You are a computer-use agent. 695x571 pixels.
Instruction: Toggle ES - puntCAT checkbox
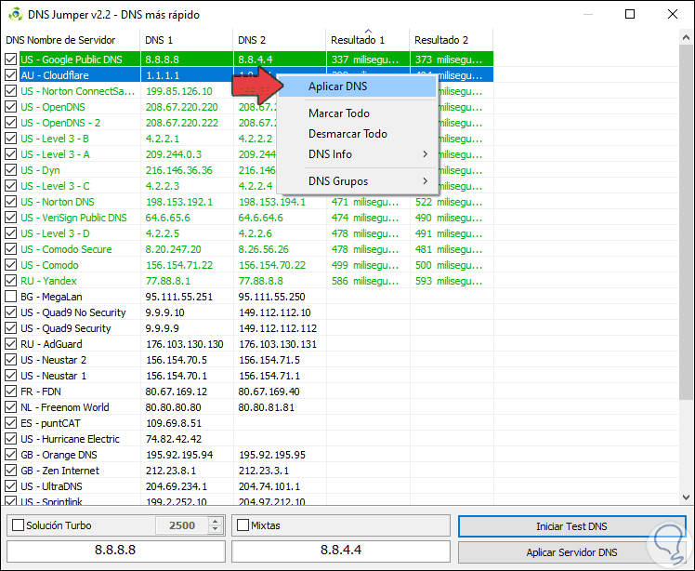[10, 423]
